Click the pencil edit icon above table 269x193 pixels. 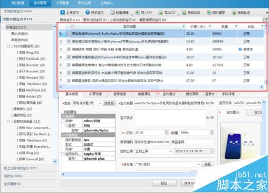coord(265,19)
